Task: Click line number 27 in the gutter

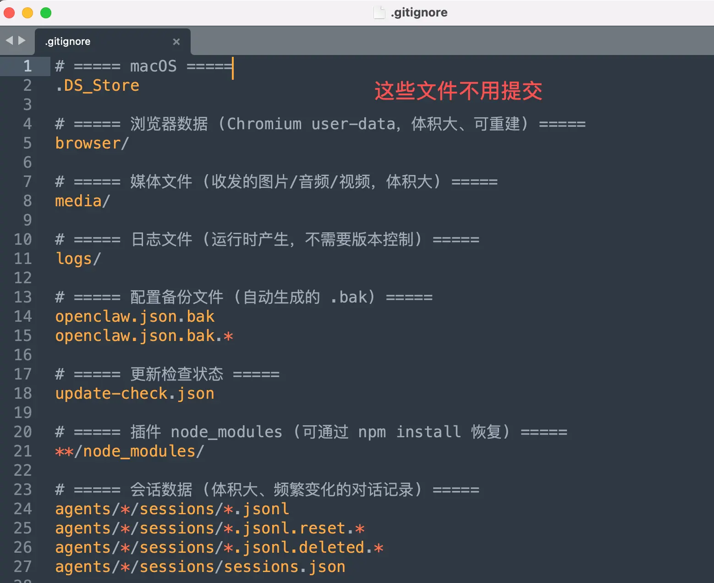Action: 23,567
